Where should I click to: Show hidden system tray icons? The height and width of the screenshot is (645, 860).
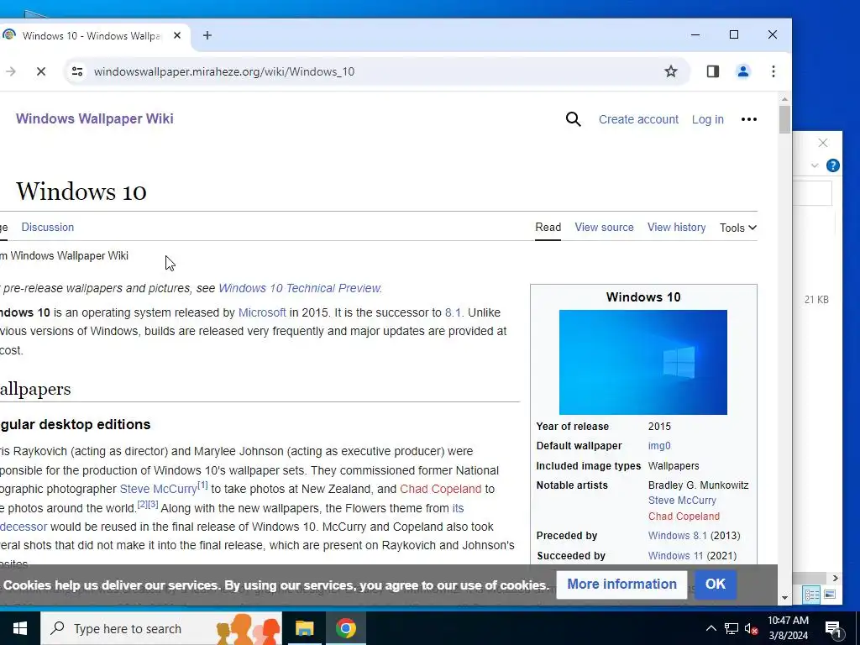pos(711,628)
